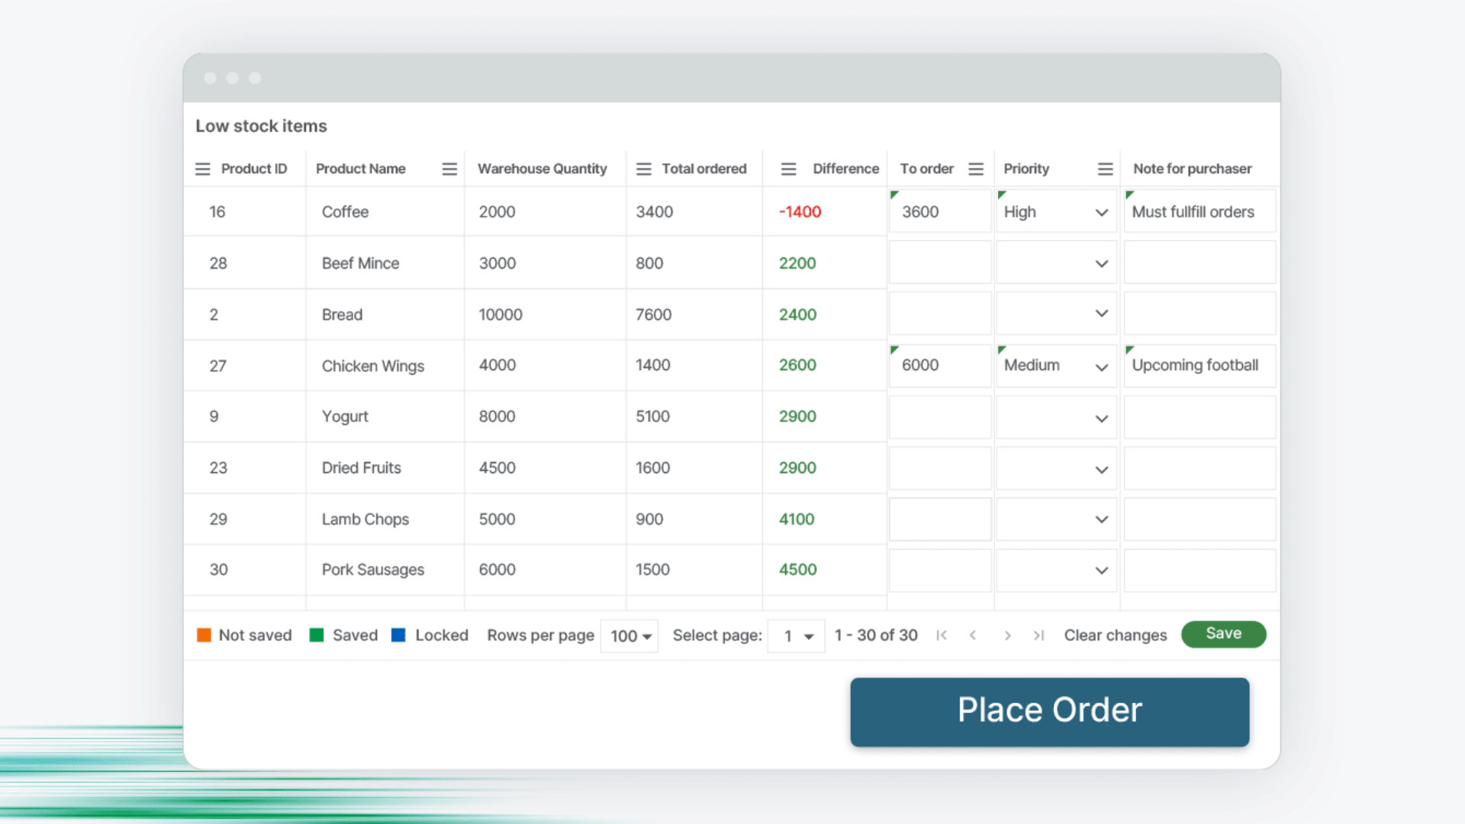Open the Difference column menu icon
The image size is (1465, 824).
[788, 169]
